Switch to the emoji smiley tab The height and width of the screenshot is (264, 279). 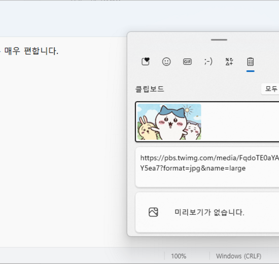(x=166, y=62)
